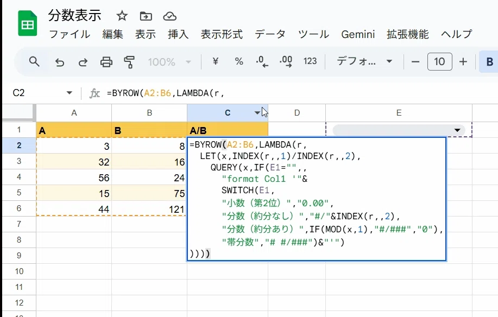Select cell B6 containing 121
Image resolution: width=498 pixels, height=317 pixels.
coord(149,208)
